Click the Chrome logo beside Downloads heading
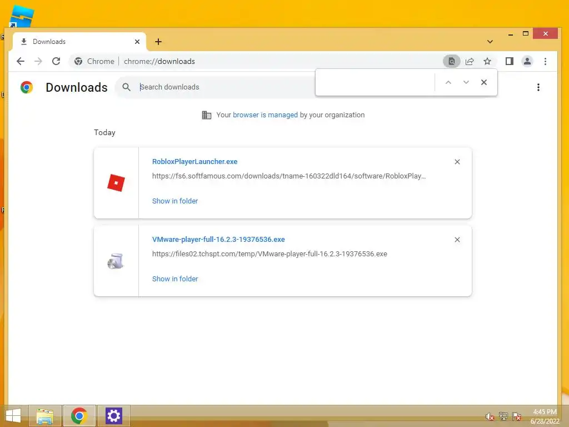 (27, 87)
